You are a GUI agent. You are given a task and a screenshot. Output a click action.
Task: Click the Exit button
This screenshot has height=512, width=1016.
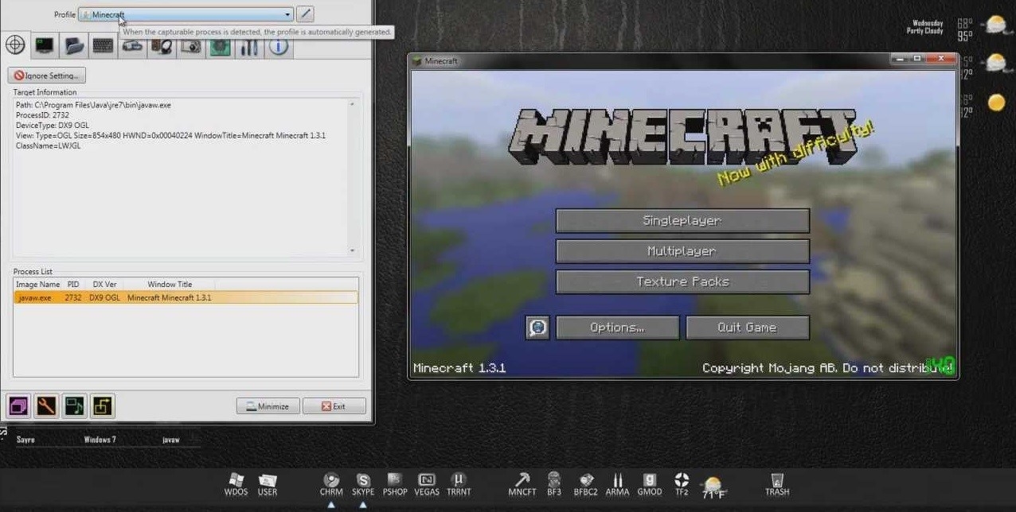point(334,406)
